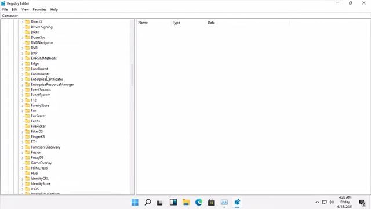
Task: Expand the EventSounds key
Action: coord(23,89)
